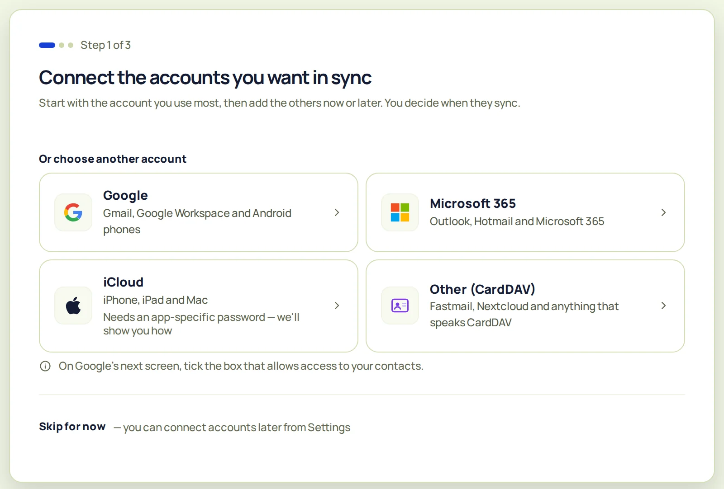The image size is (724, 489).
Task: Click the Microsoft 365 four-color logo
Action: [400, 212]
